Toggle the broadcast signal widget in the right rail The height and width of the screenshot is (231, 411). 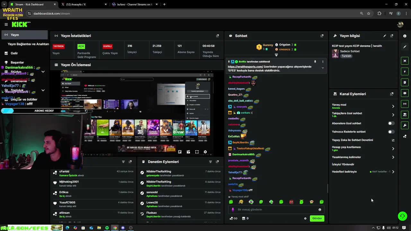405,104
